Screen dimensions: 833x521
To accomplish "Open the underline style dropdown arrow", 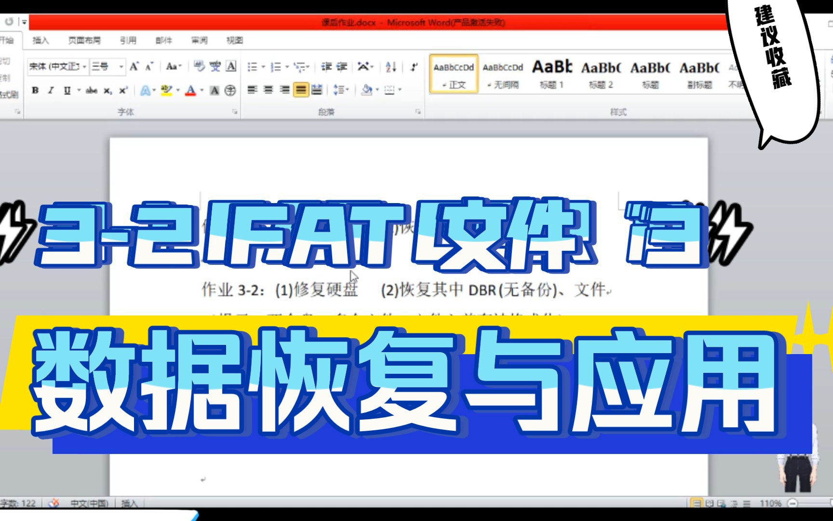I will click(x=79, y=90).
